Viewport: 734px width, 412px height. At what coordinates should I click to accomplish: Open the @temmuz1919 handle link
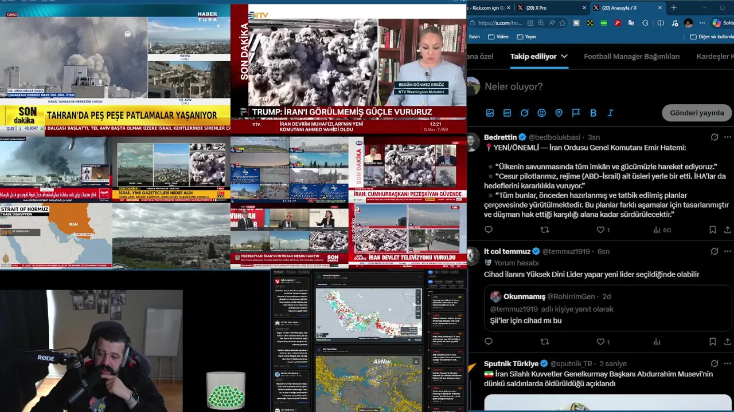(566, 251)
